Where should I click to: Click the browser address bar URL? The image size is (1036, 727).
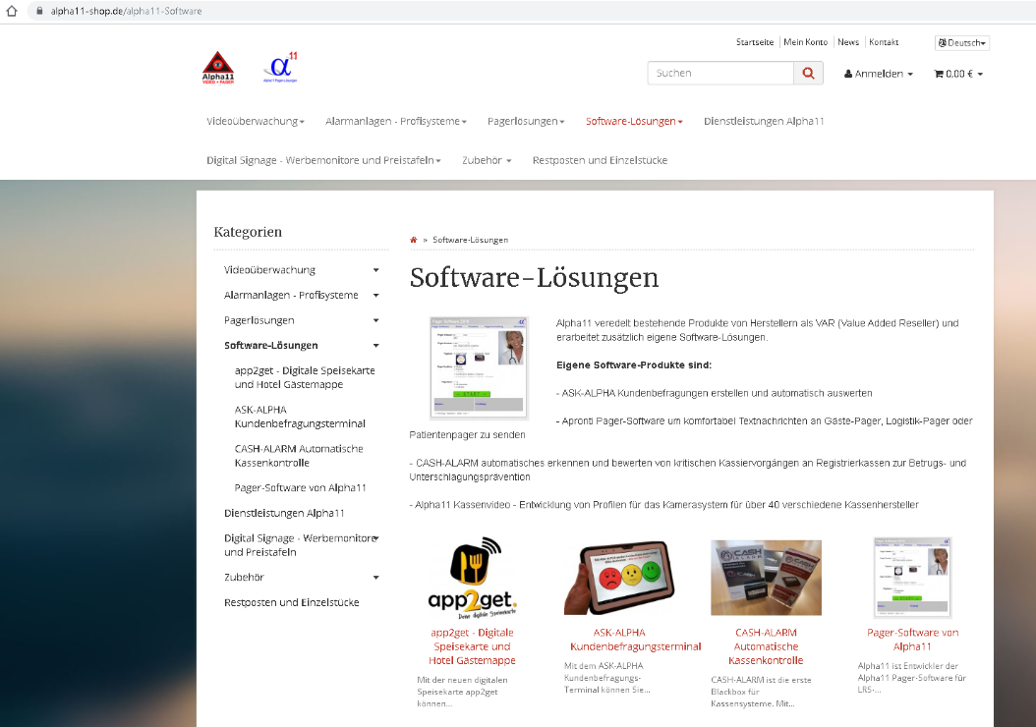(126, 11)
